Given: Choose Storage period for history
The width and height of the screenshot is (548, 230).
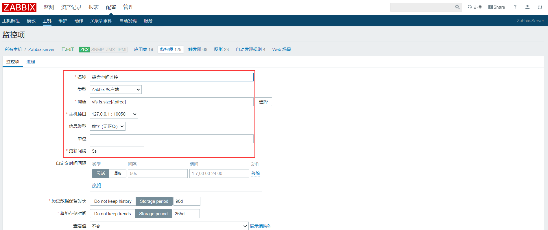Looking at the screenshot, I should click(x=154, y=201).
